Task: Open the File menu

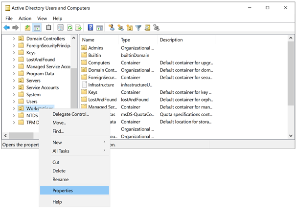Action: pos(9,18)
